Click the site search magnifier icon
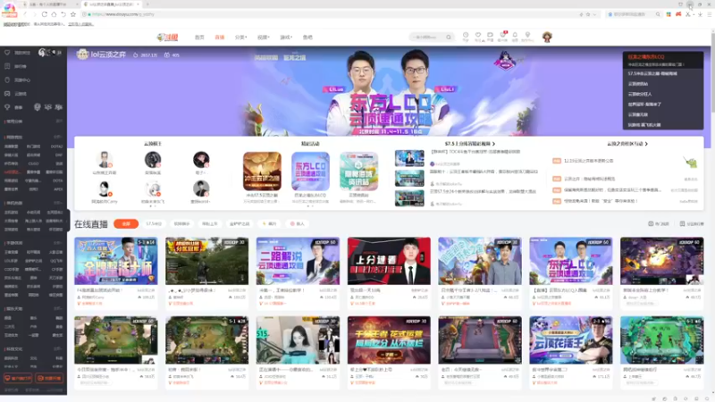Screen dimensions: 715x402 tap(449, 37)
